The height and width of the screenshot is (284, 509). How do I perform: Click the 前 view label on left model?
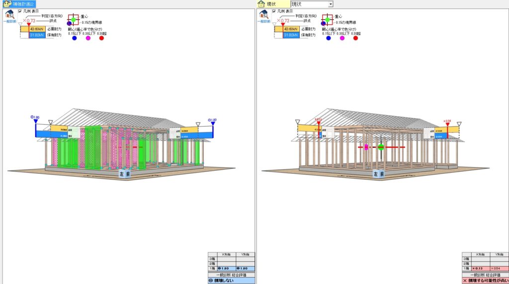128,174
